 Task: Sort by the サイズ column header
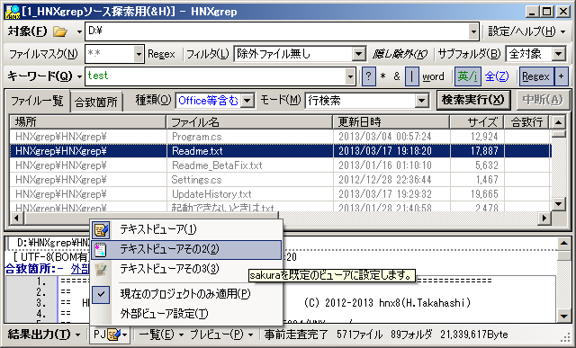pos(477,122)
